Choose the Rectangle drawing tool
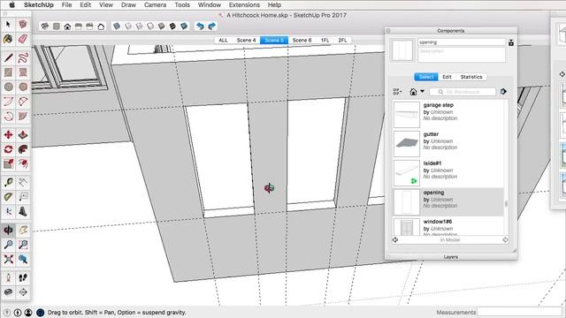The height and width of the screenshot is (318, 566). pos(8,72)
